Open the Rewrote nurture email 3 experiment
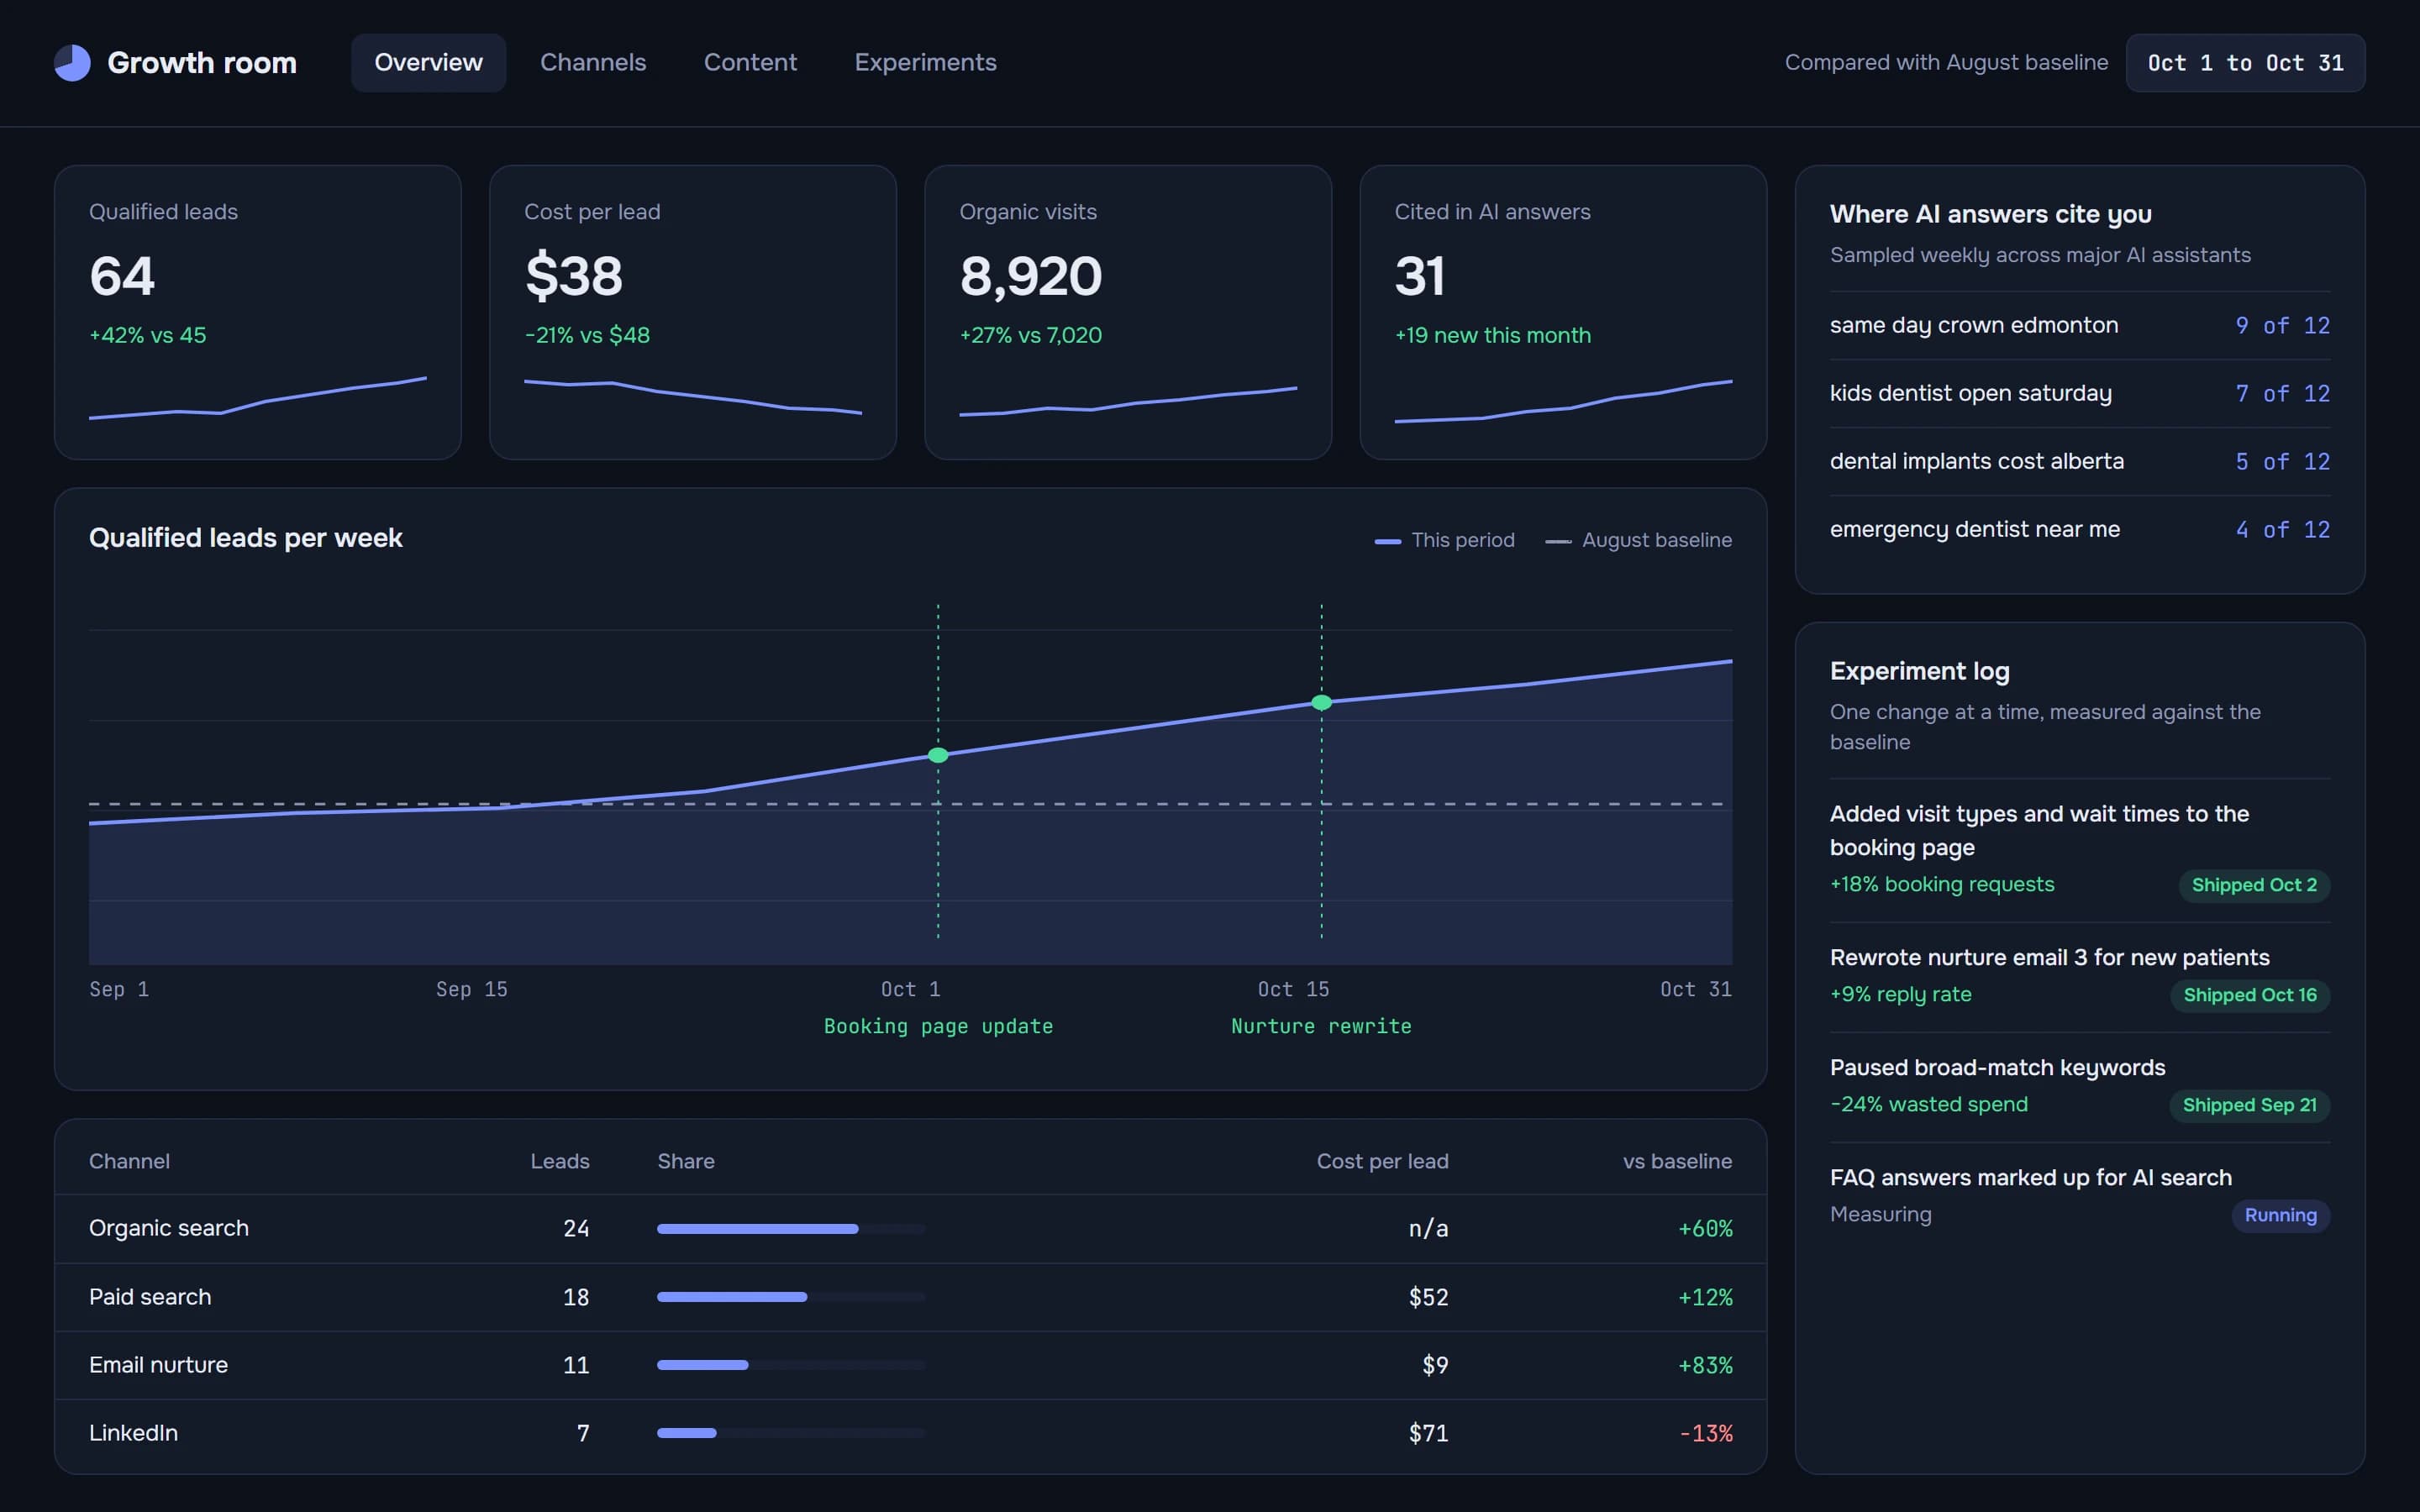The width and height of the screenshot is (2420, 1512). (x=2079, y=977)
